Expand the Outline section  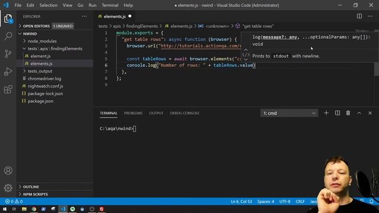(x=54, y=187)
